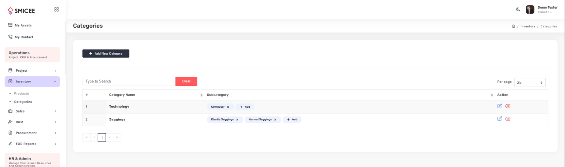Open the Per page 25 dropdown
The height and width of the screenshot is (167, 565).
tap(530, 82)
